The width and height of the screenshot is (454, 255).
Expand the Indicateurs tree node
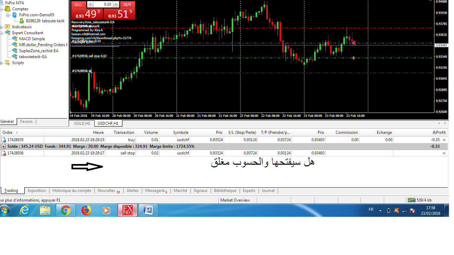click(x=2, y=27)
